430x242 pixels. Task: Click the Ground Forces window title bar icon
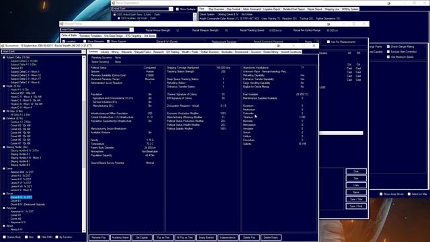(x=62, y=24)
